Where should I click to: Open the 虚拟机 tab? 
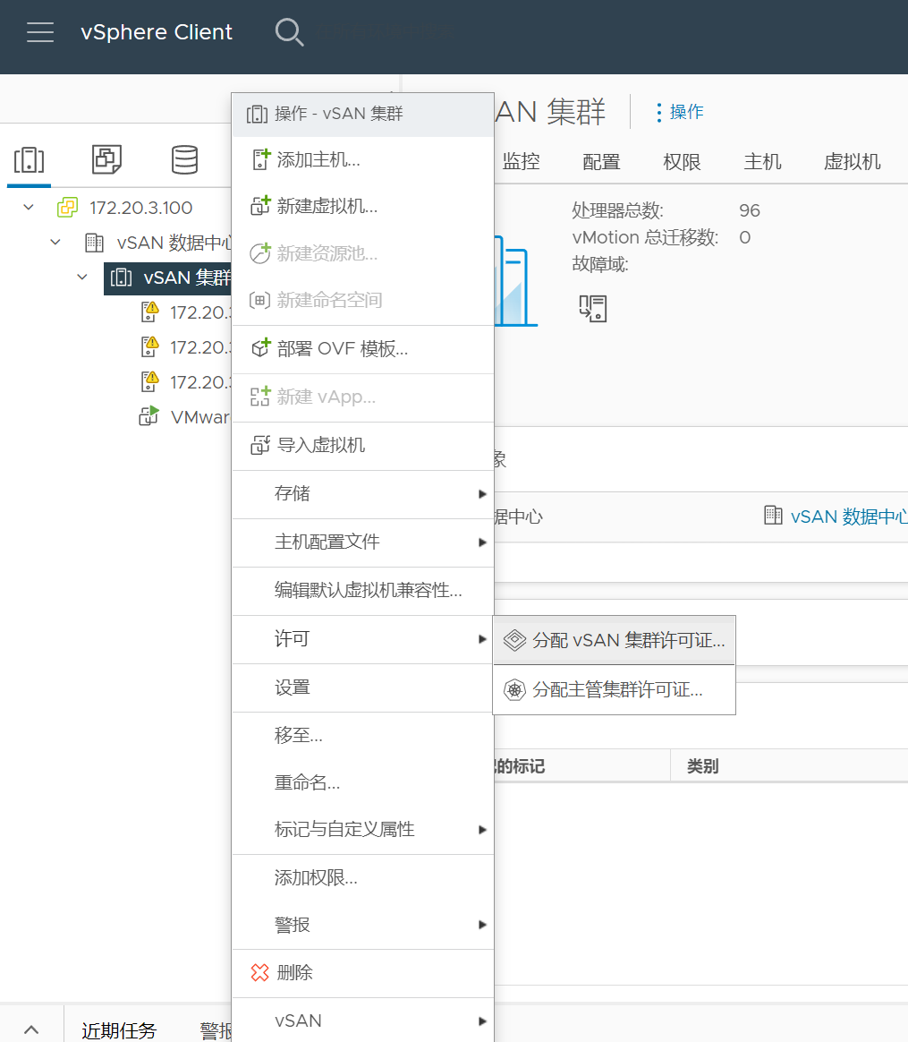point(853,161)
